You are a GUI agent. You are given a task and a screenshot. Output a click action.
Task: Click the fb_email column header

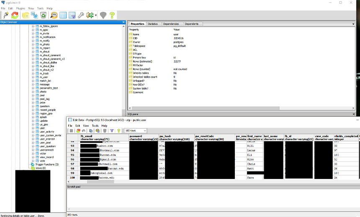(105, 138)
